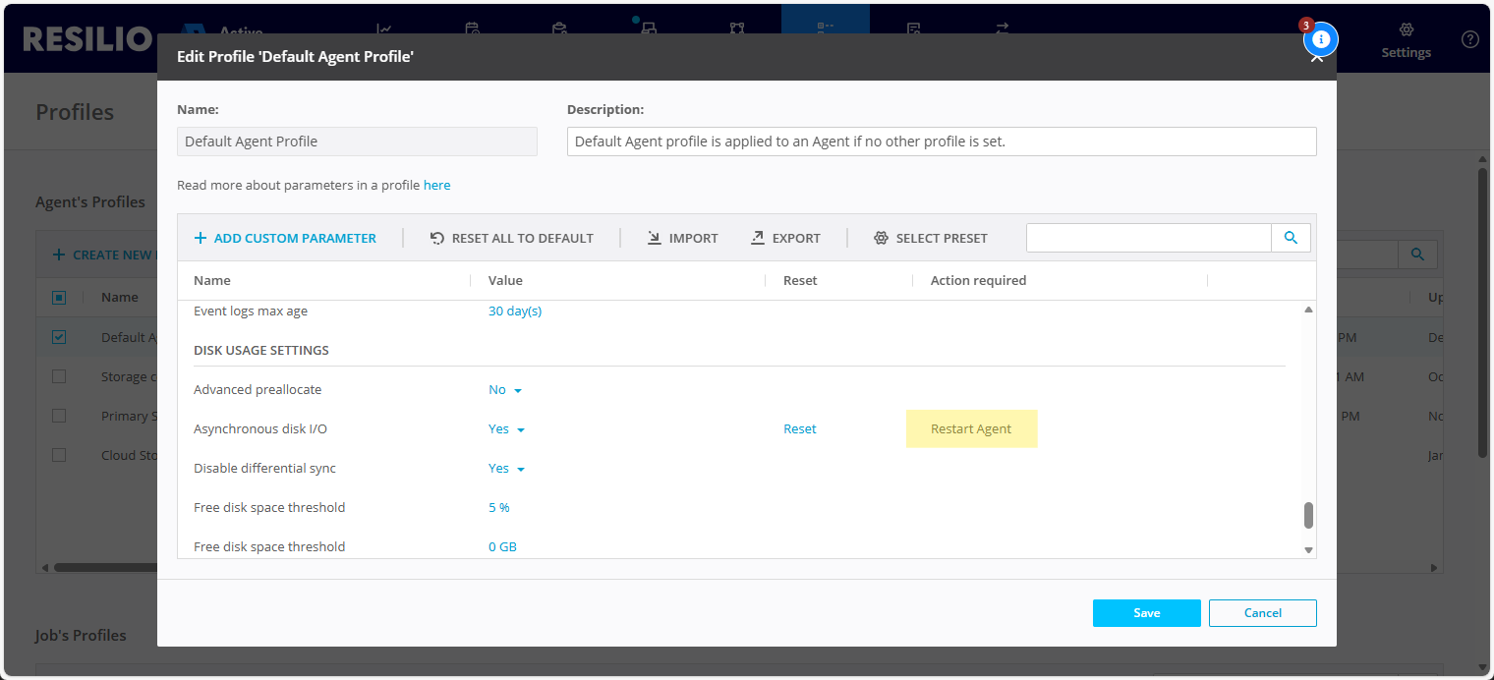Screen dimensions: 1494x680
Task: Click the Reset All to Default icon
Action: click(x=437, y=238)
